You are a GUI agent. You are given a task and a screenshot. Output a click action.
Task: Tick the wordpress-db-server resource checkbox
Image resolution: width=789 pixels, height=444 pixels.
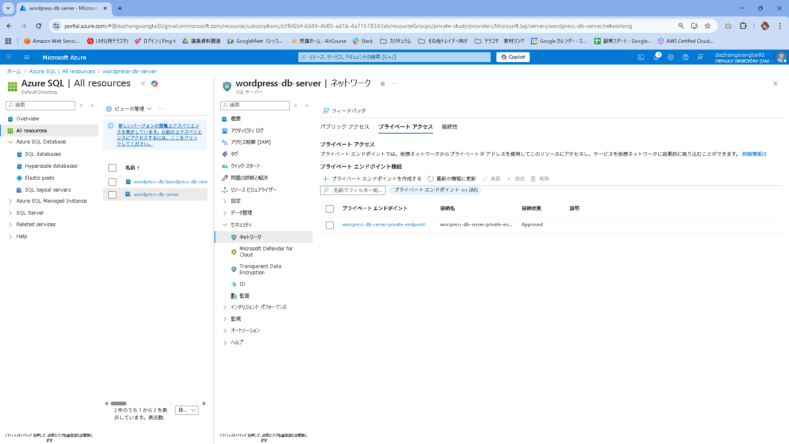(112, 194)
